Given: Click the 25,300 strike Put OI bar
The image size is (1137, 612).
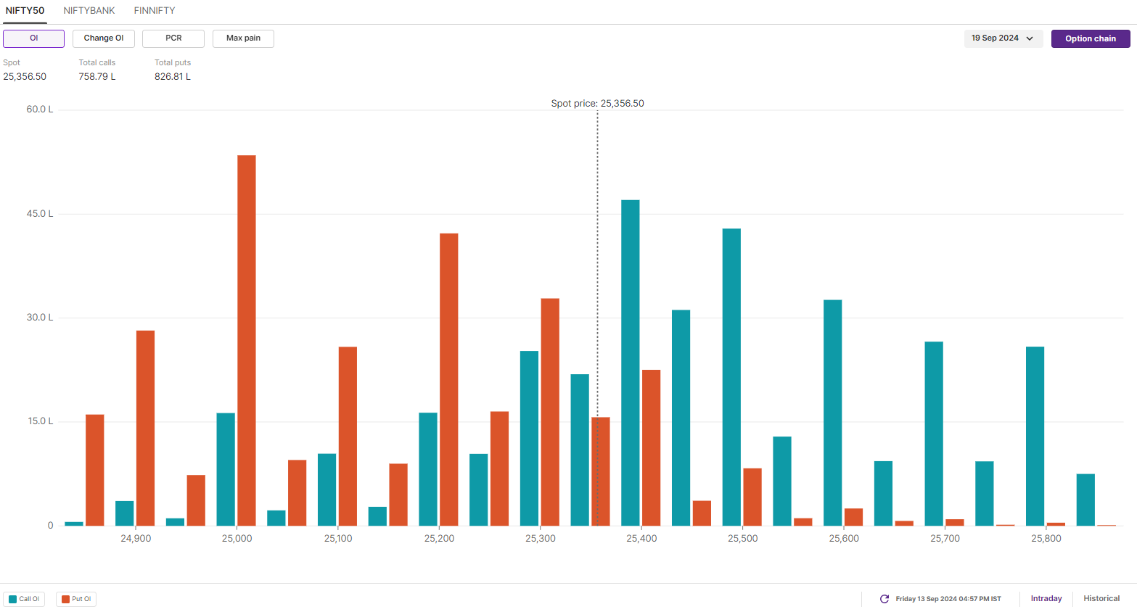Looking at the screenshot, I should tap(550, 412).
